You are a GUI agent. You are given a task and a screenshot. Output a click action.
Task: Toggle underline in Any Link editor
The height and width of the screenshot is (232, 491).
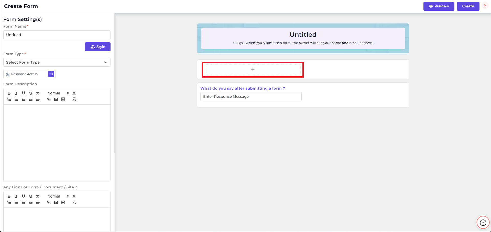[x=24, y=196]
